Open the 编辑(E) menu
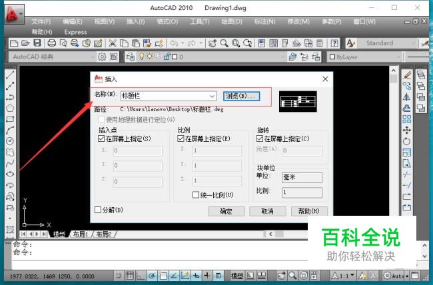 [73, 21]
